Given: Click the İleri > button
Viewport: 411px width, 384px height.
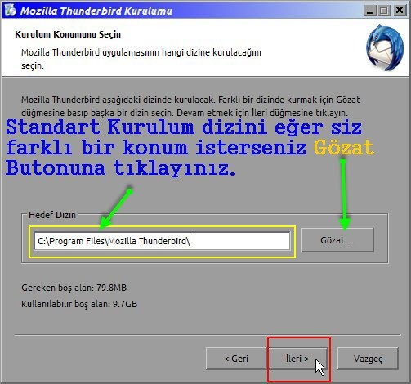Looking at the screenshot, I should [297, 359].
